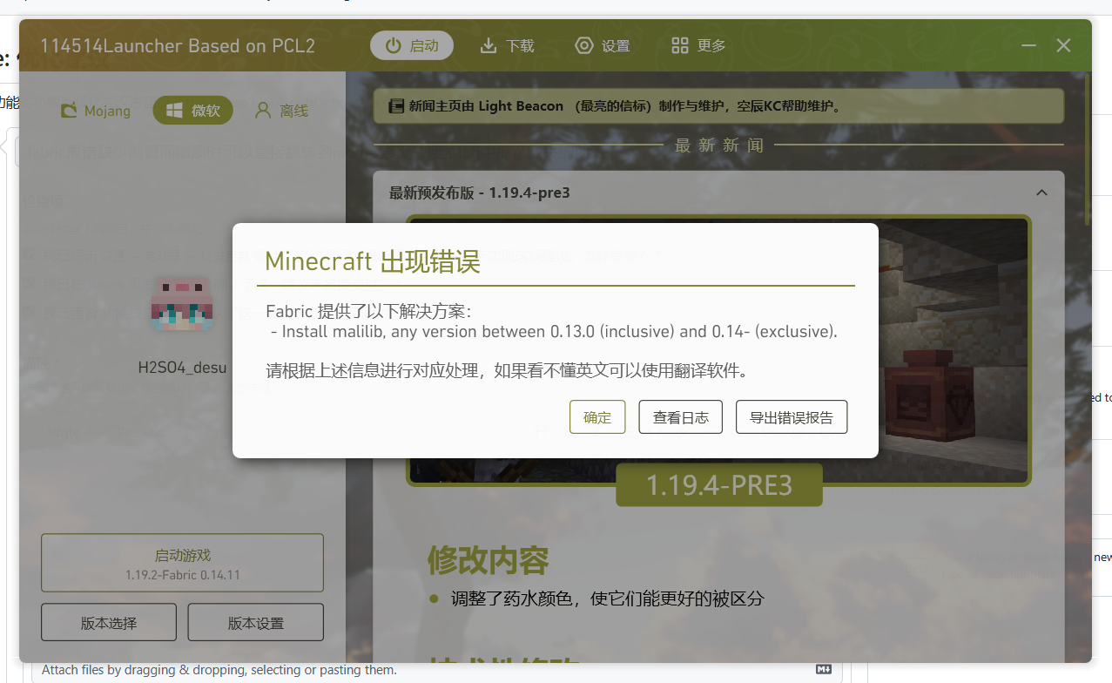Minimize the launcher window

coord(1029,45)
